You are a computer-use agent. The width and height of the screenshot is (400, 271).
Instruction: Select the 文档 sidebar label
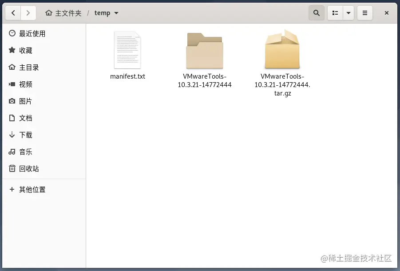[26, 118]
